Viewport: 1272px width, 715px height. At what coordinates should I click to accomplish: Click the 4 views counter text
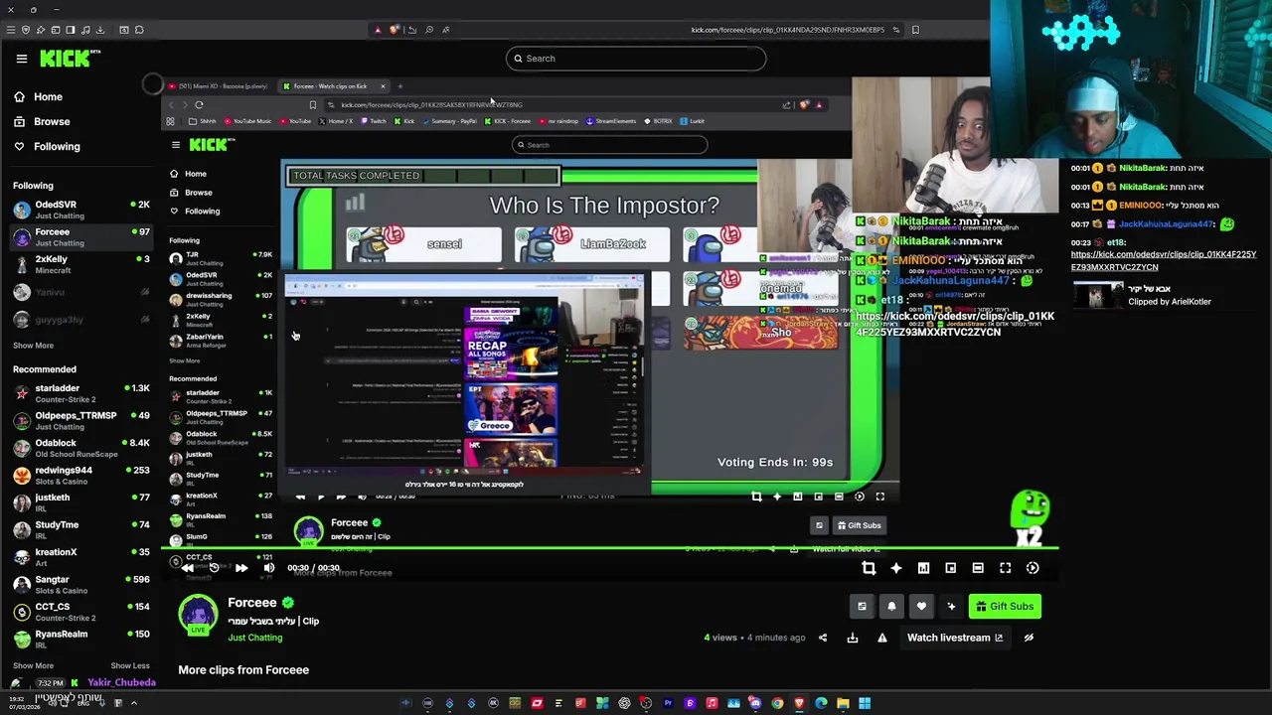(x=720, y=638)
